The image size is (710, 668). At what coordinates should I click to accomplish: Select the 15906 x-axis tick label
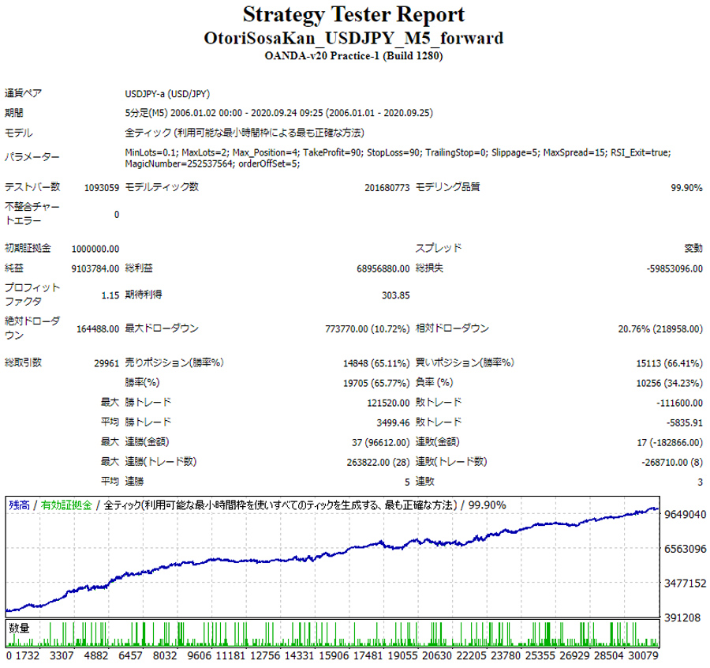click(x=334, y=656)
